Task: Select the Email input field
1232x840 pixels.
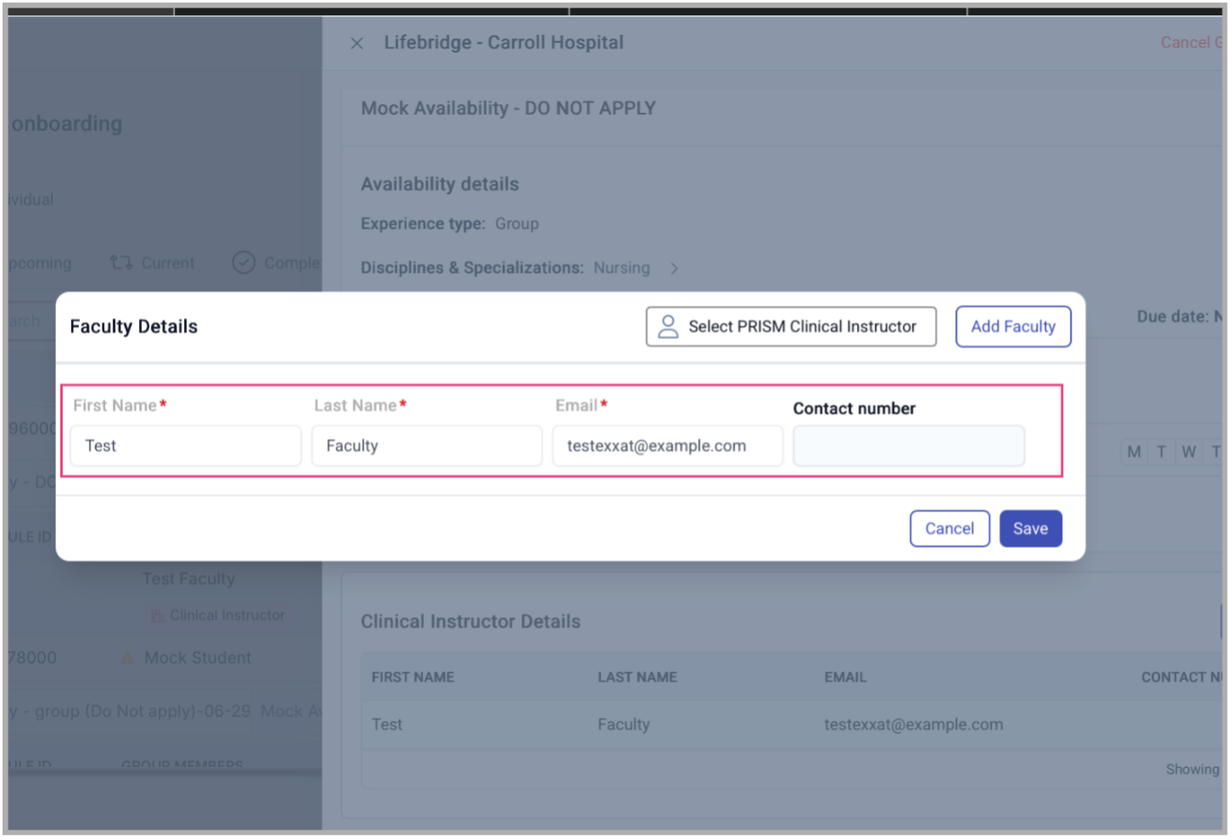Action: (667, 446)
